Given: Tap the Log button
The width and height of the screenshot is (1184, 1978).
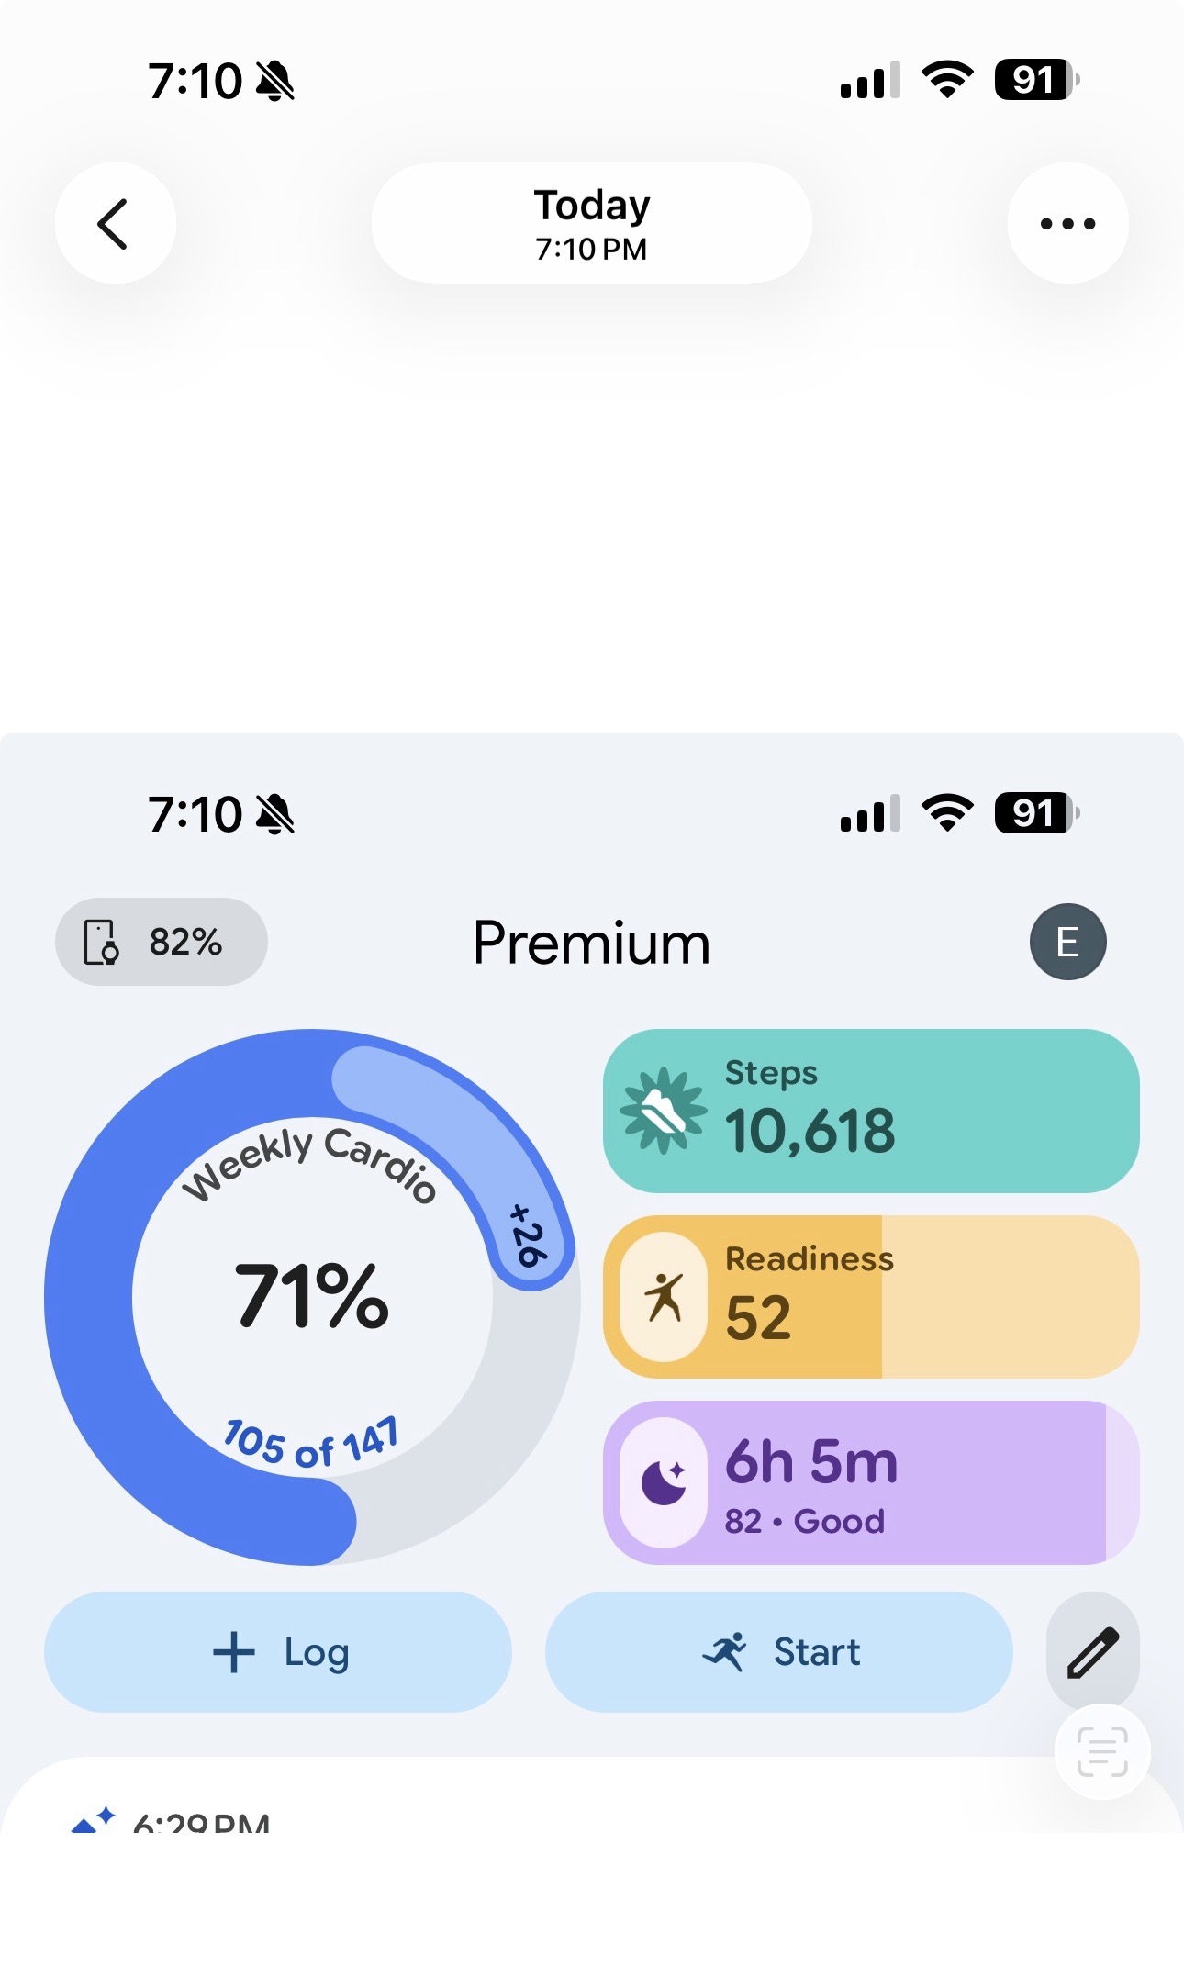Looking at the screenshot, I should (277, 1652).
